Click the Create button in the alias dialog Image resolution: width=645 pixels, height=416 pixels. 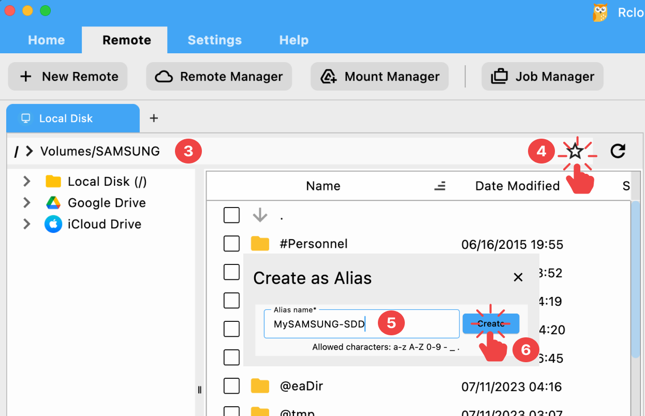click(x=491, y=323)
